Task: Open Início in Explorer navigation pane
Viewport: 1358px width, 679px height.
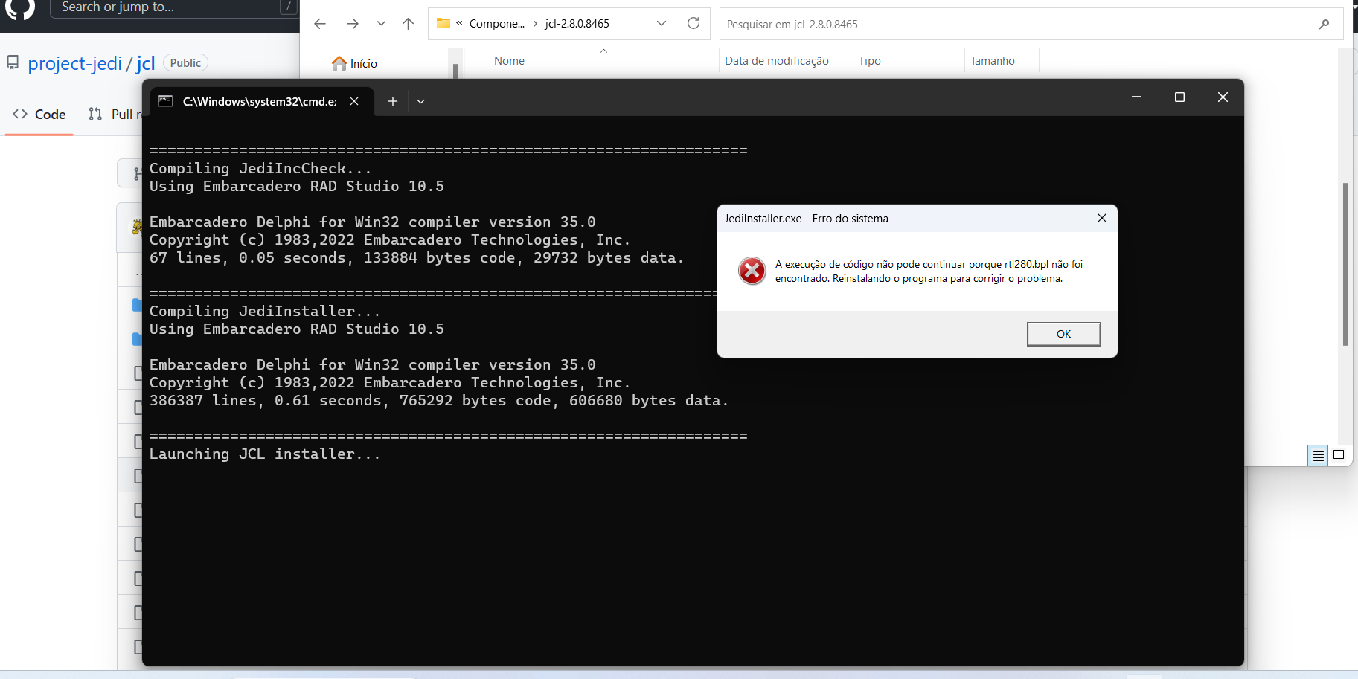Action: click(355, 63)
